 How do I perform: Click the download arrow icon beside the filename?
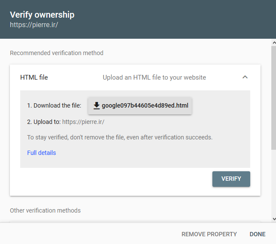(x=97, y=105)
